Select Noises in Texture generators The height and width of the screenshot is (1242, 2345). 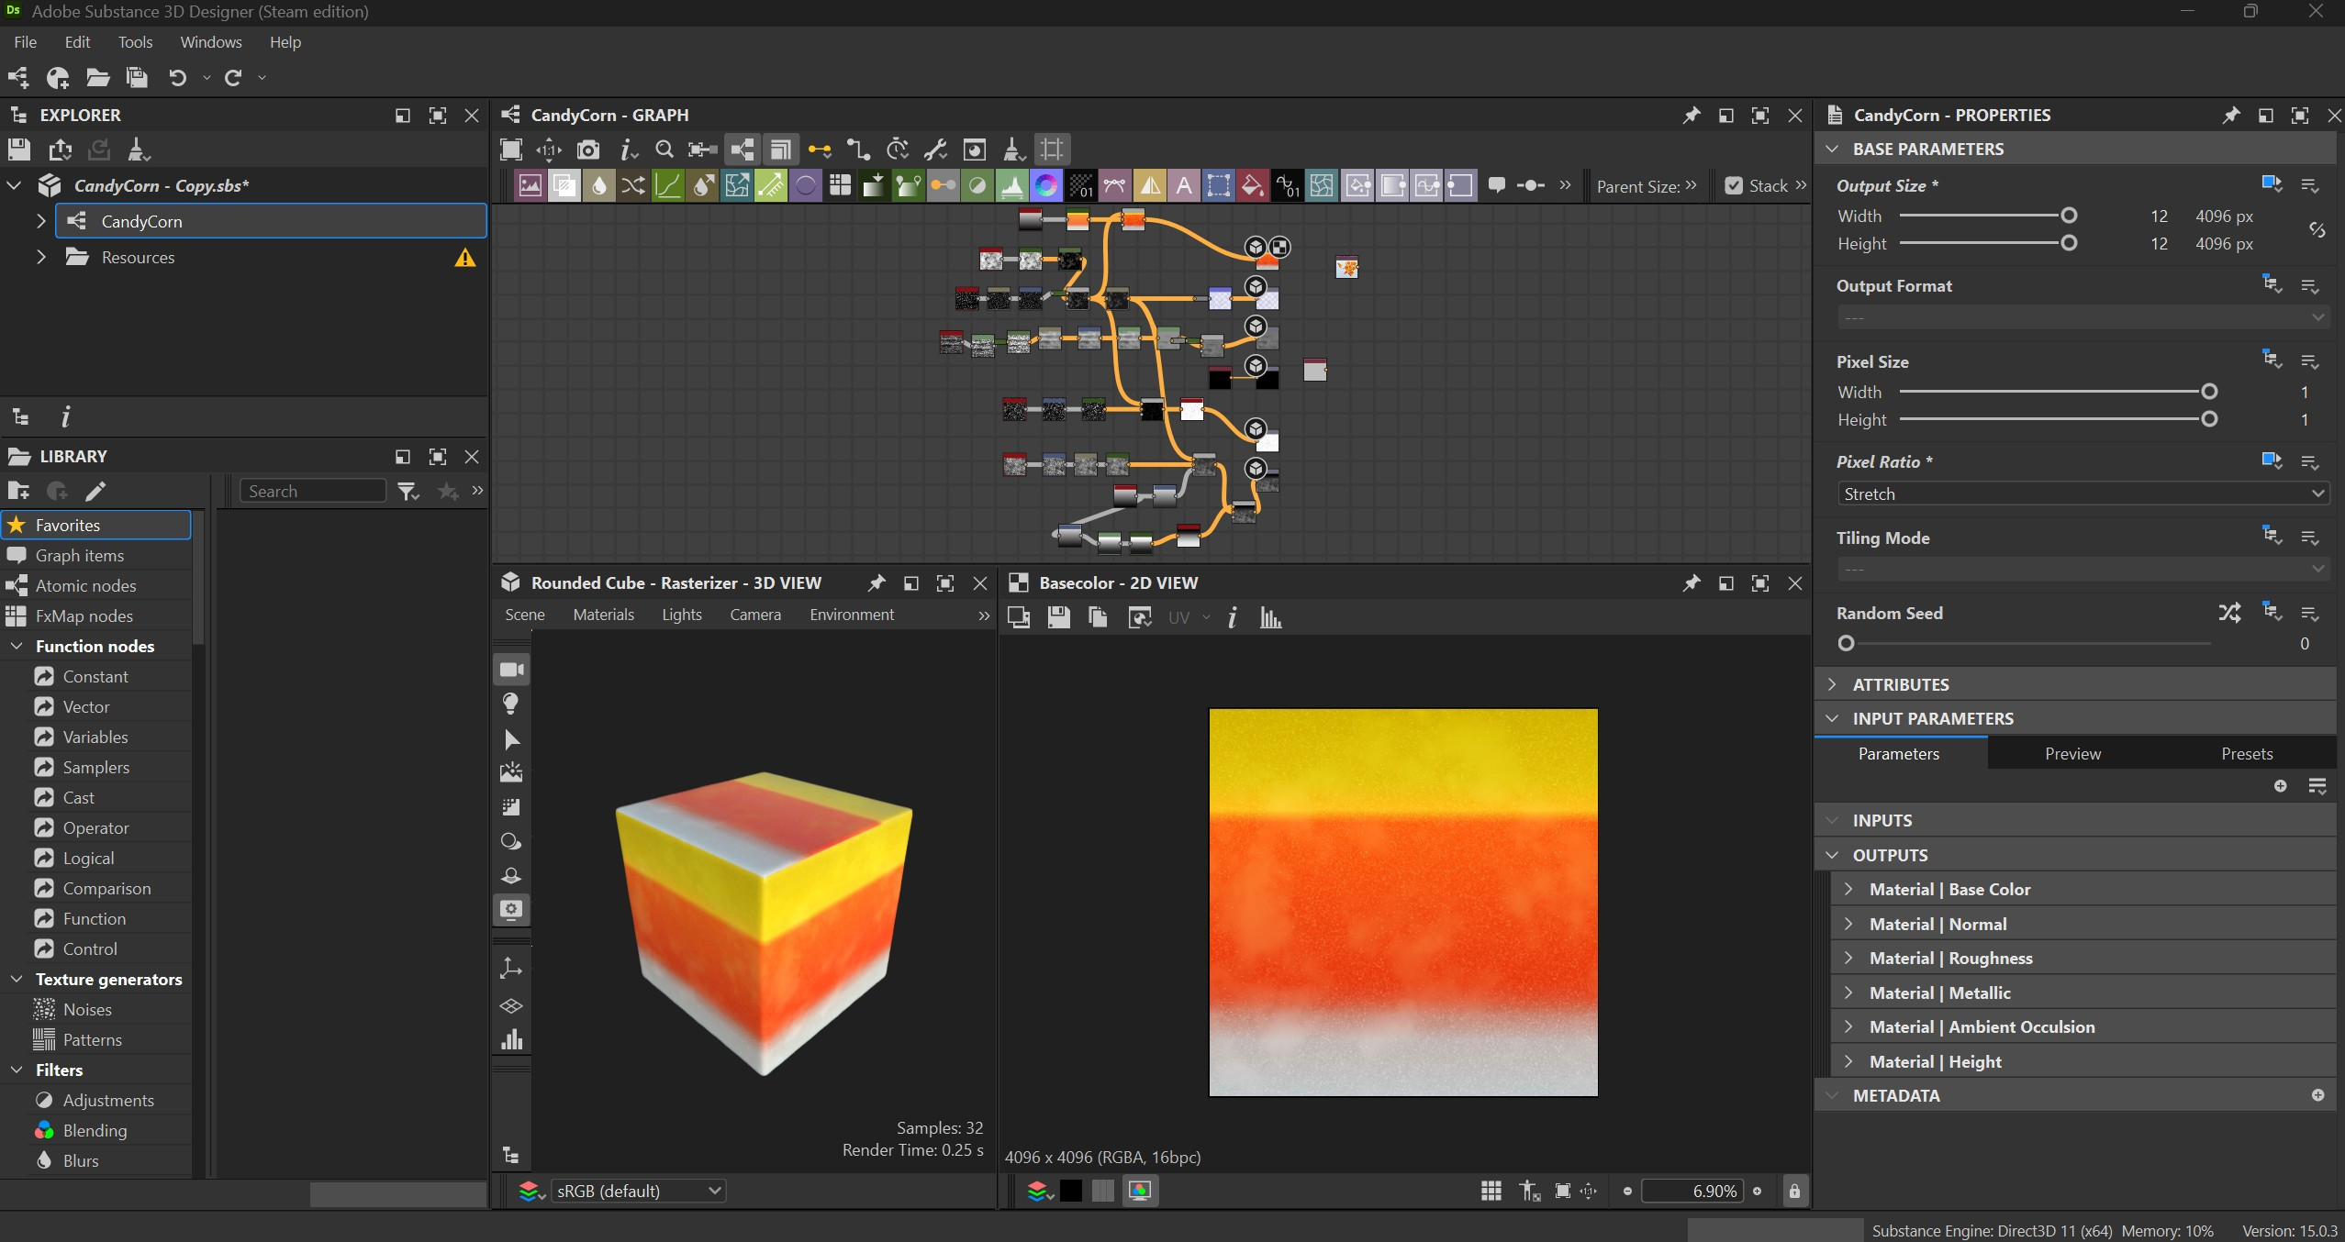point(87,1009)
